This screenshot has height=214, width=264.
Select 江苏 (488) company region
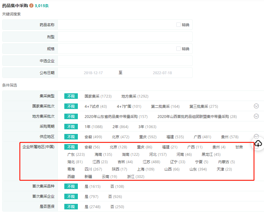coord(151,162)
